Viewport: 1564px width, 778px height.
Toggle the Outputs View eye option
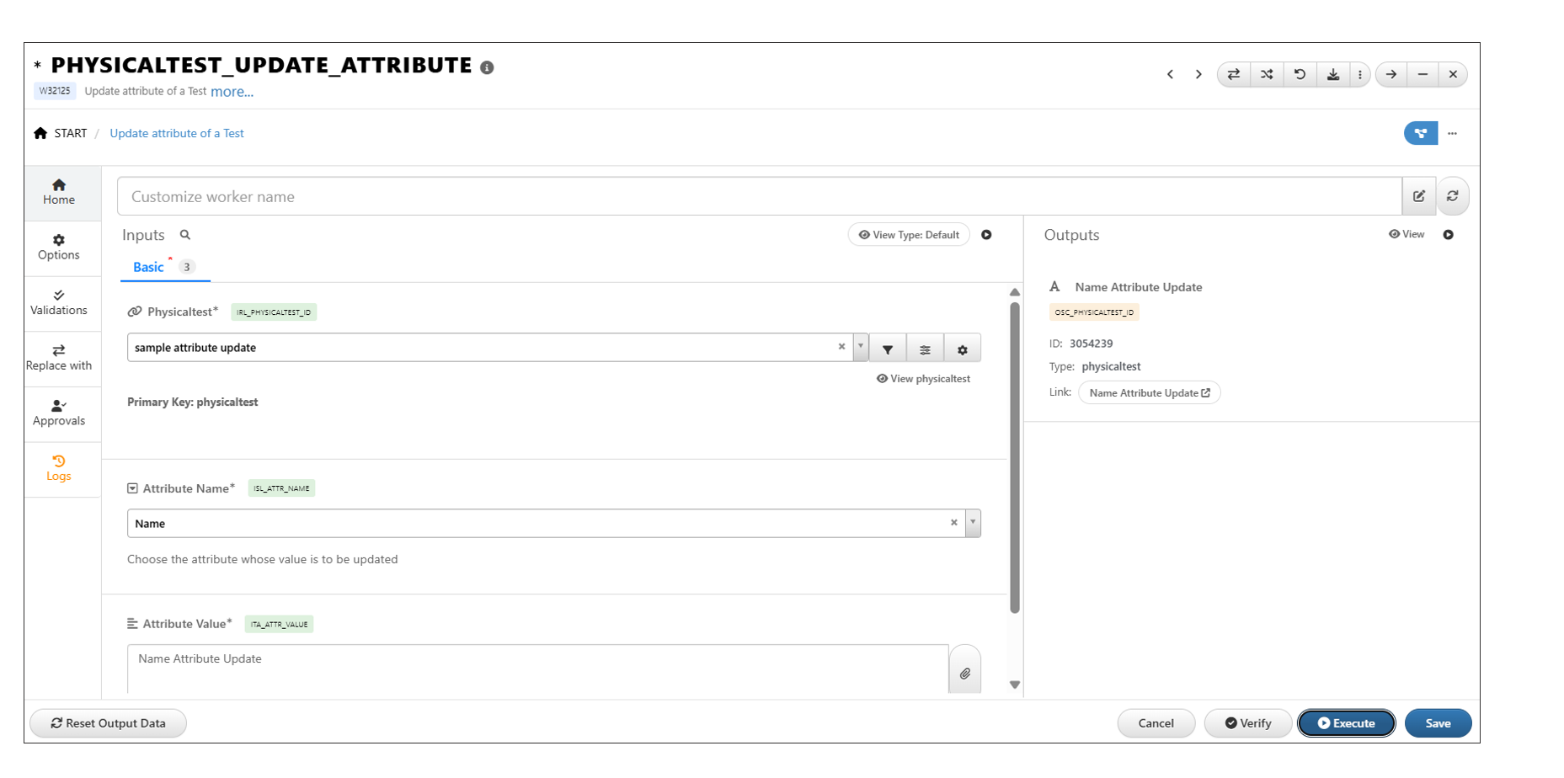1407,235
